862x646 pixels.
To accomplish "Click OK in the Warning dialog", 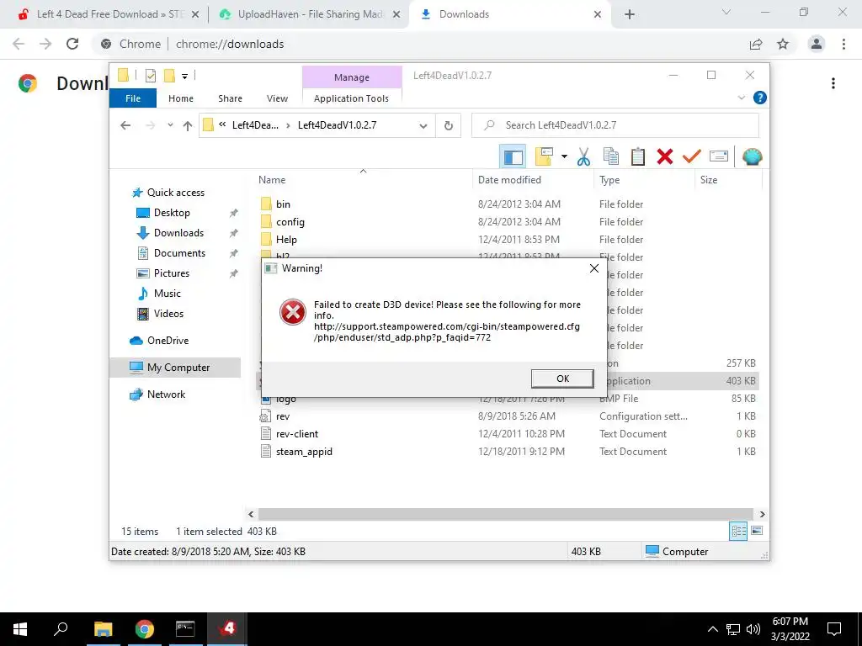I will pos(562,379).
